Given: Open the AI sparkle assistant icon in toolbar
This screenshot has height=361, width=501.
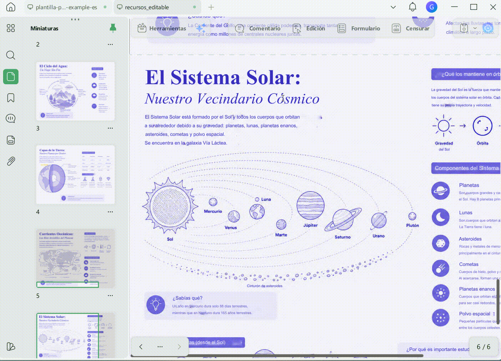Looking at the screenshot, I should pos(200,28).
